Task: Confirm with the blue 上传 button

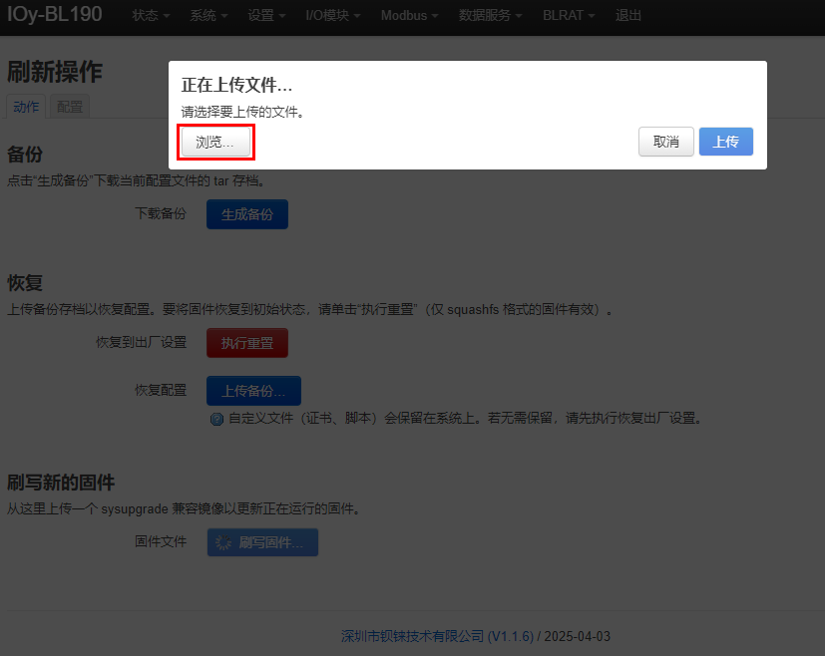Action: pyautogui.click(x=726, y=142)
